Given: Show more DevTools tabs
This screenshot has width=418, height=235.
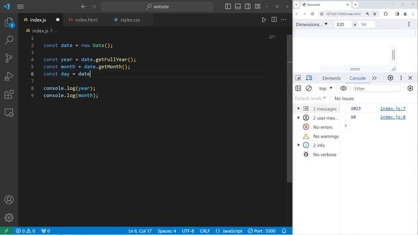Looking at the screenshot, I should pyautogui.click(x=374, y=78).
